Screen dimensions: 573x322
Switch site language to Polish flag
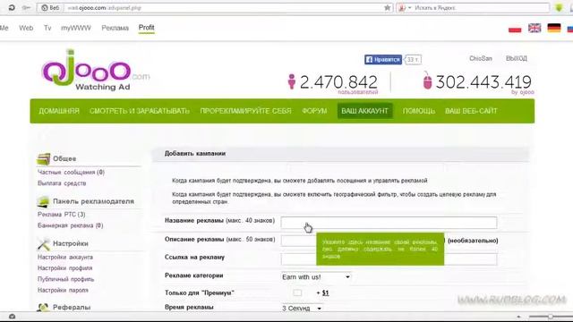[x=515, y=28]
